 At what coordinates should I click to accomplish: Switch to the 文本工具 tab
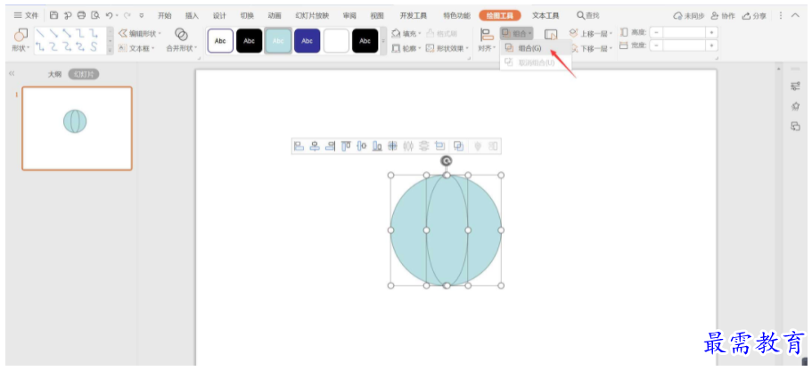(545, 16)
